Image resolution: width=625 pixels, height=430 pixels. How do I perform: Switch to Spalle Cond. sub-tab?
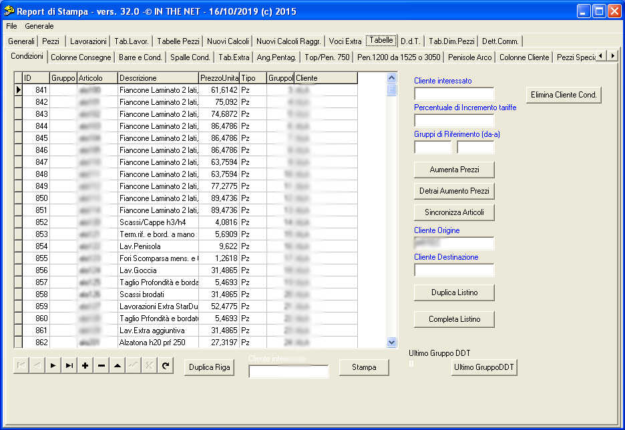(x=190, y=57)
